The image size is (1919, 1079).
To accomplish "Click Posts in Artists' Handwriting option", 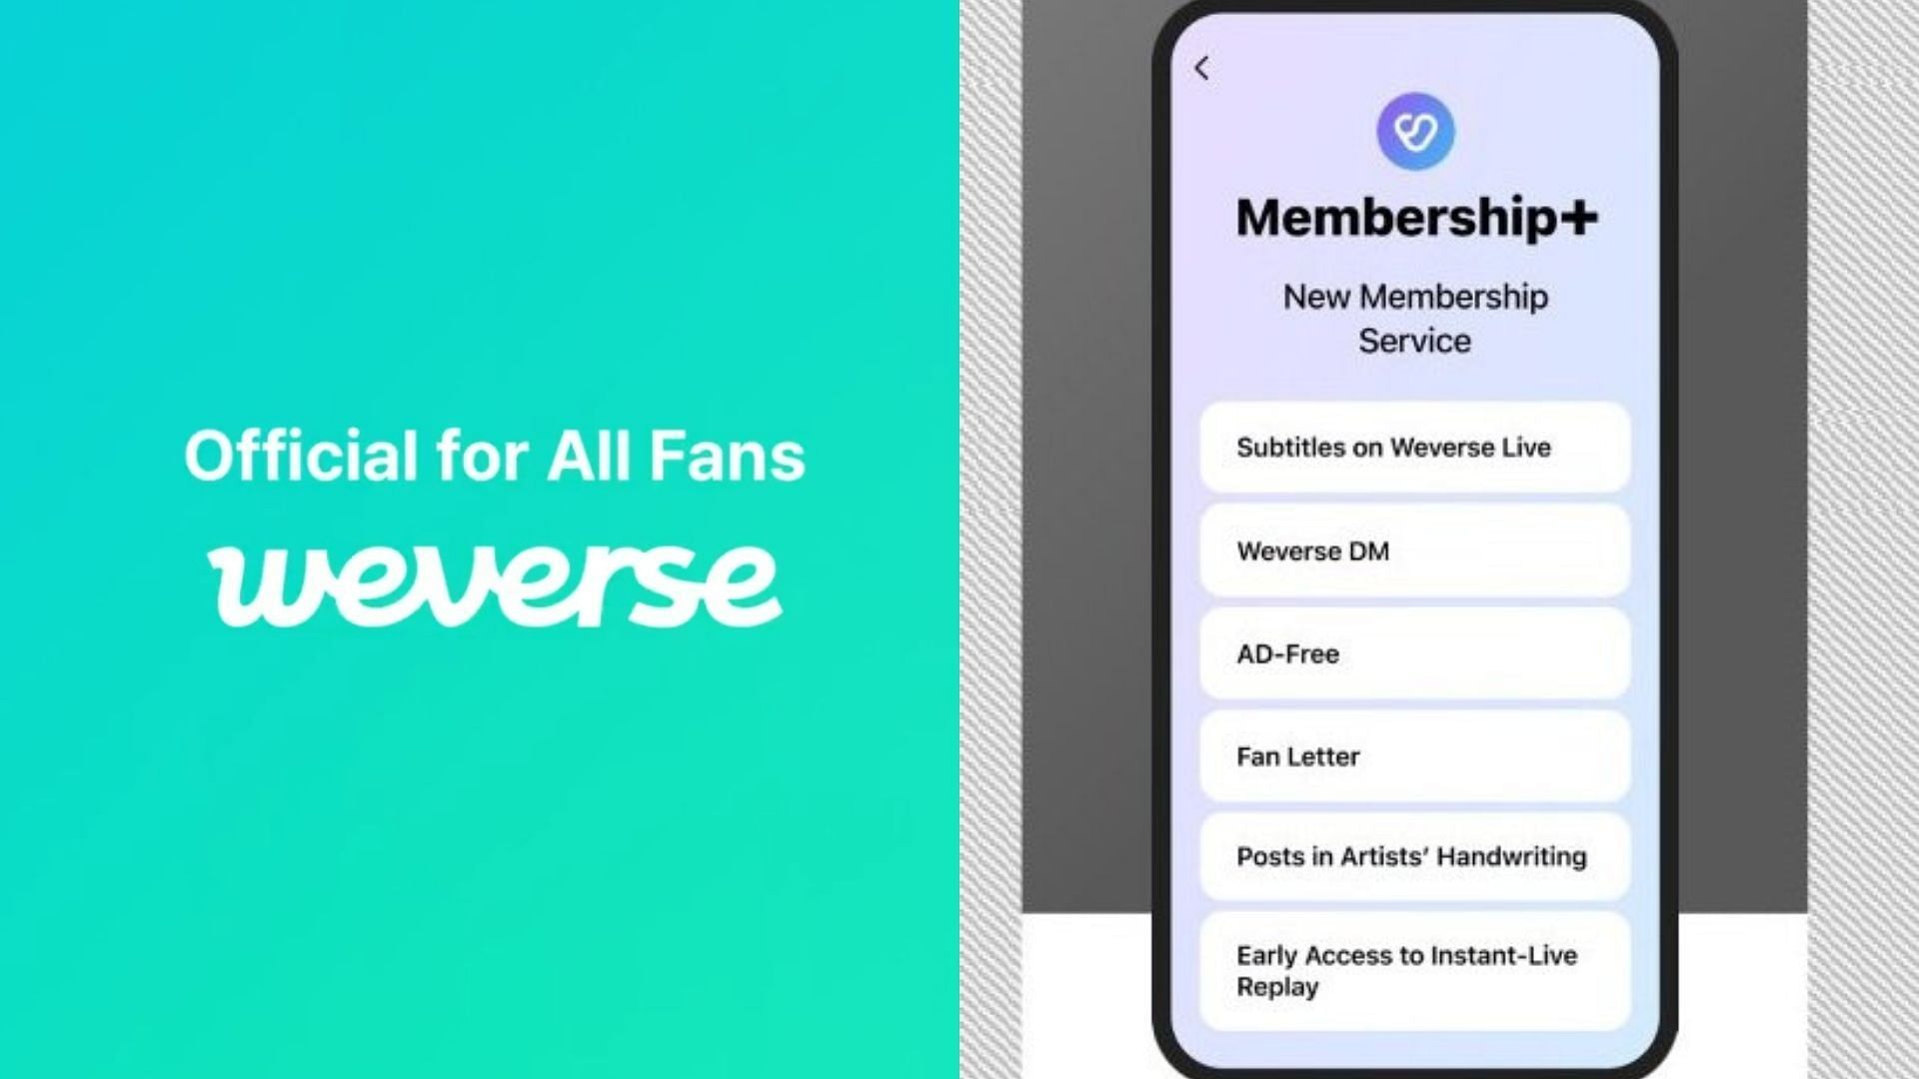I will (1413, 855).
